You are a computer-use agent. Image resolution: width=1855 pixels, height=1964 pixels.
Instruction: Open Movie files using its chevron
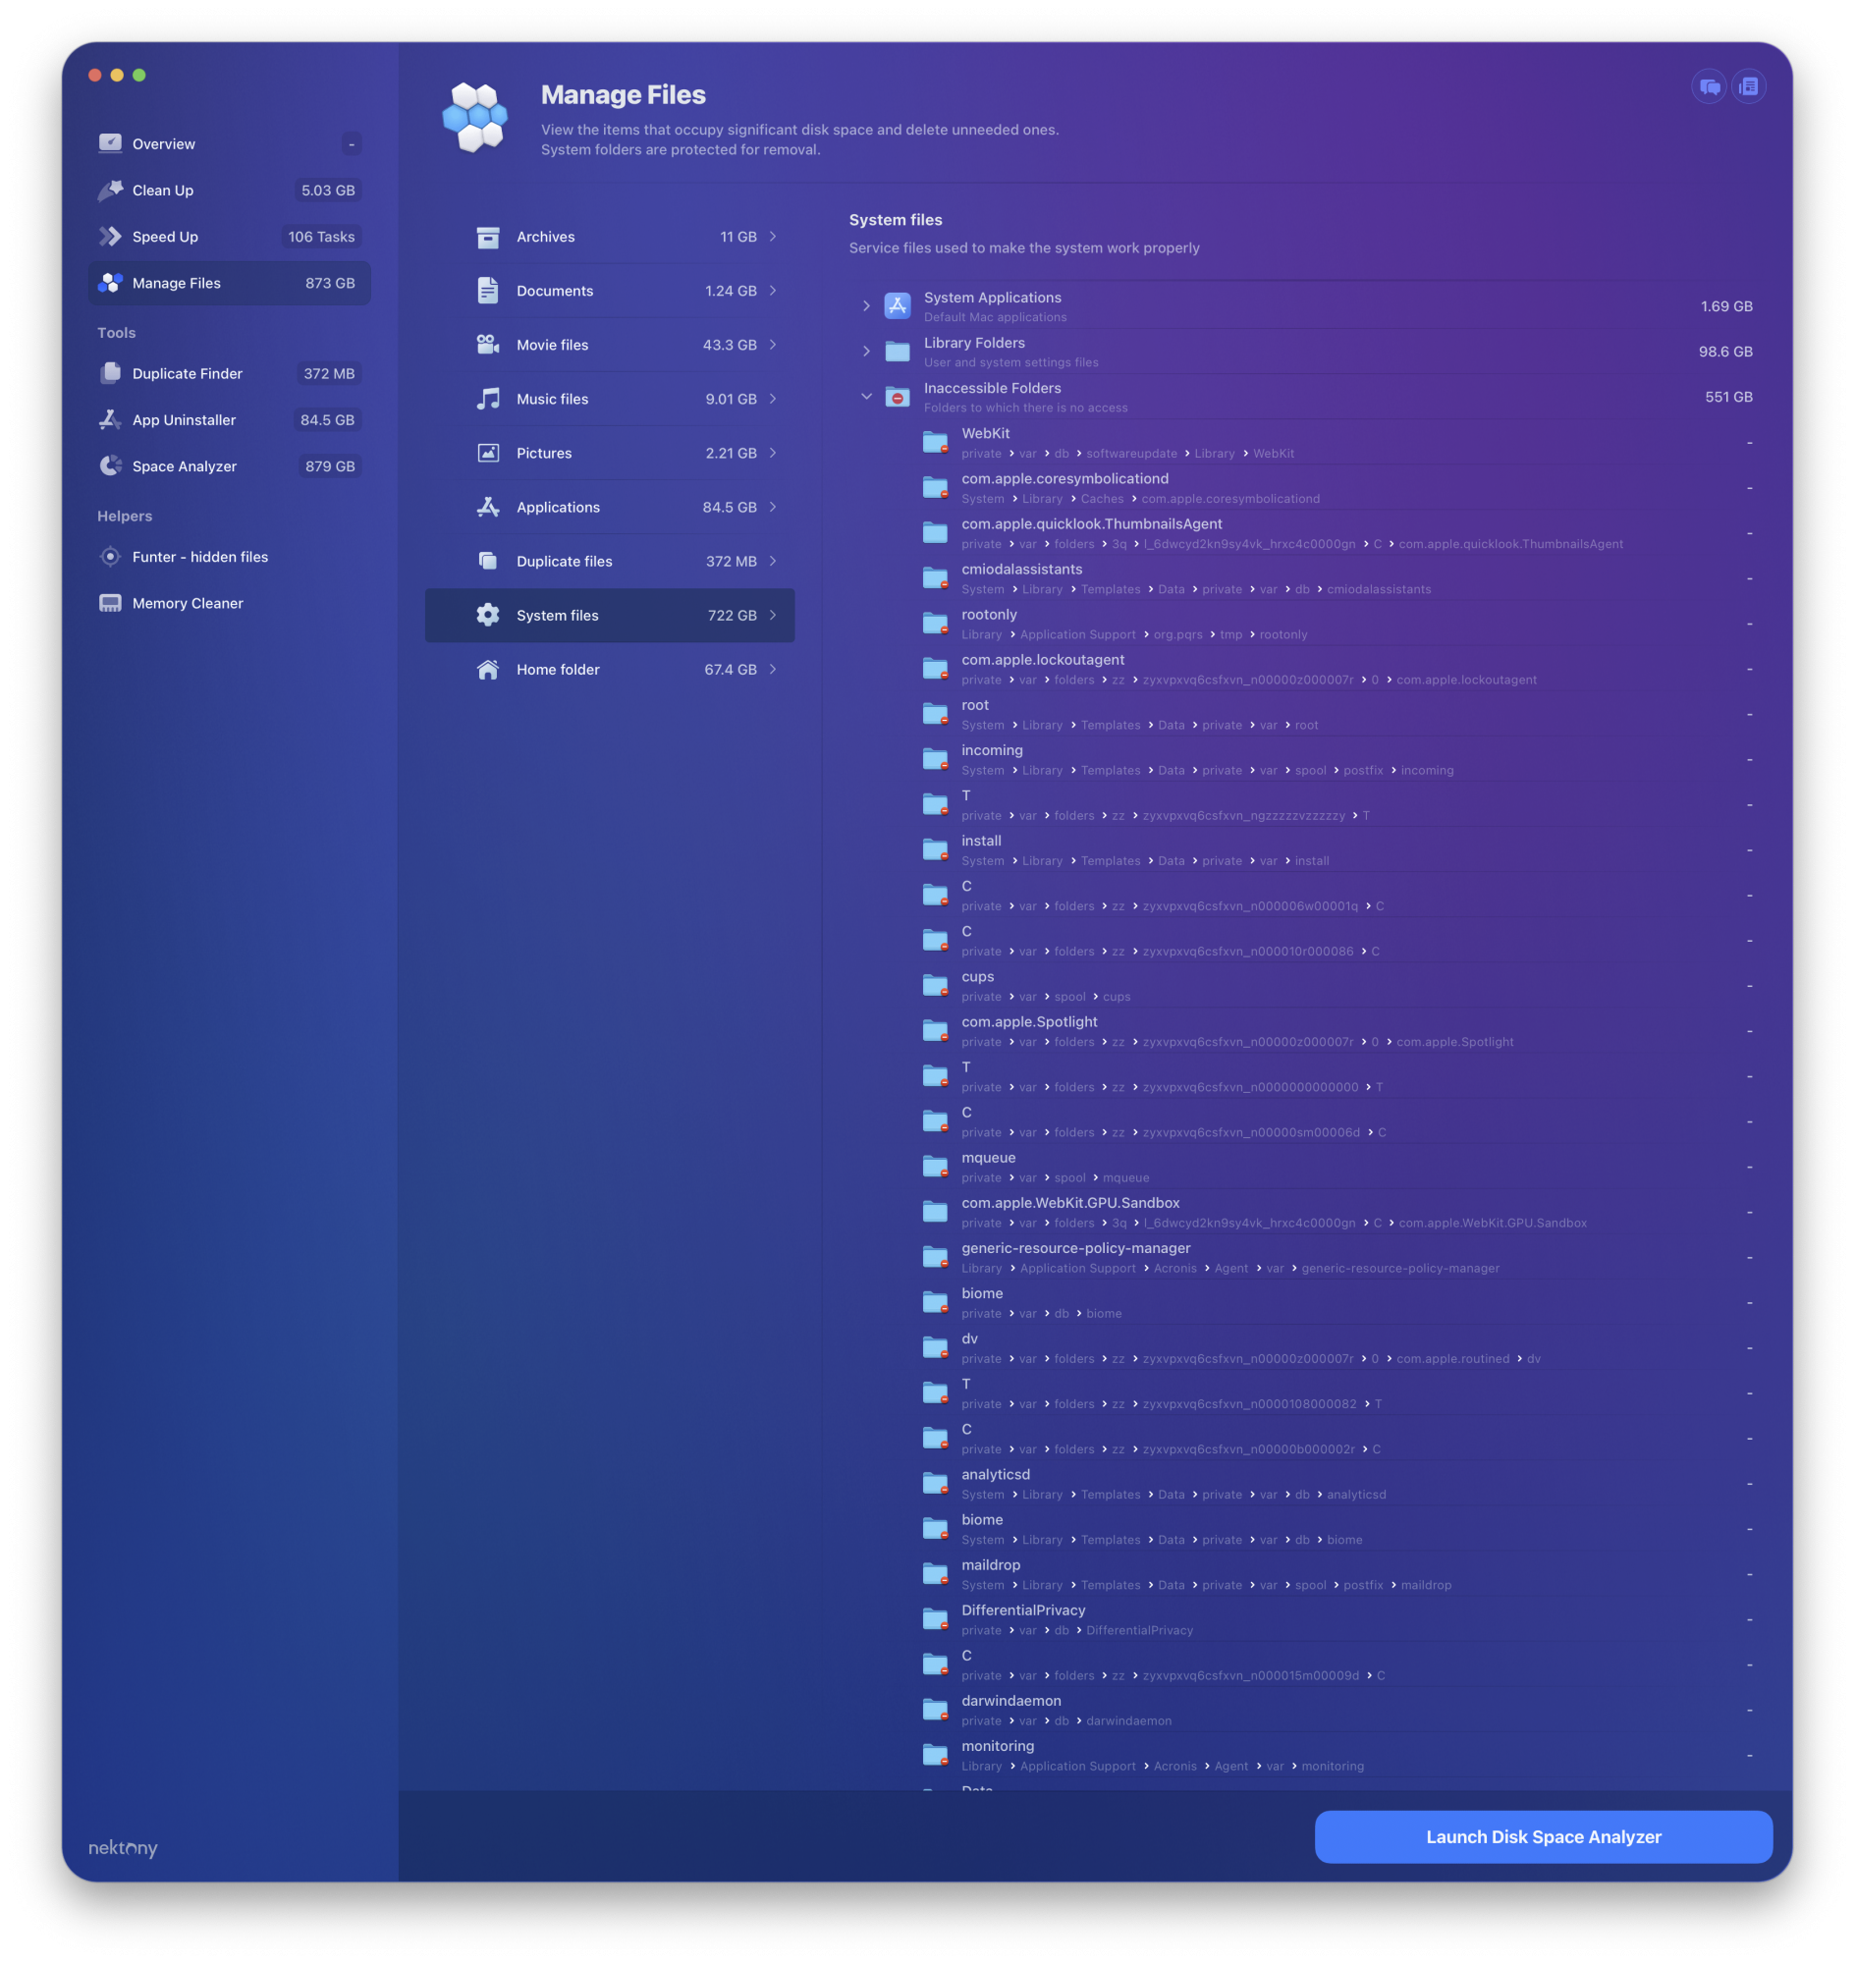[x=773, y=345]
